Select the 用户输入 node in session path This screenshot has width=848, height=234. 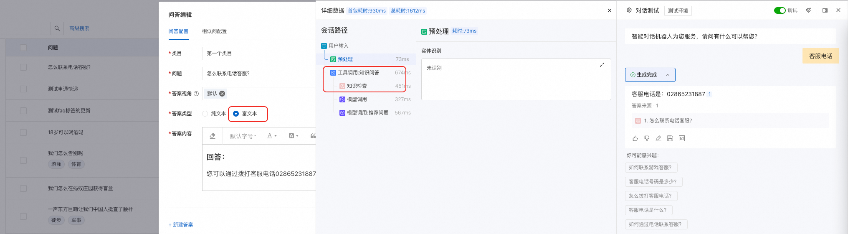[x=338, y=46]
